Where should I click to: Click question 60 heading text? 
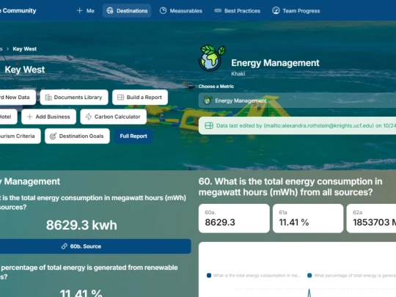(x=290, y=187)
